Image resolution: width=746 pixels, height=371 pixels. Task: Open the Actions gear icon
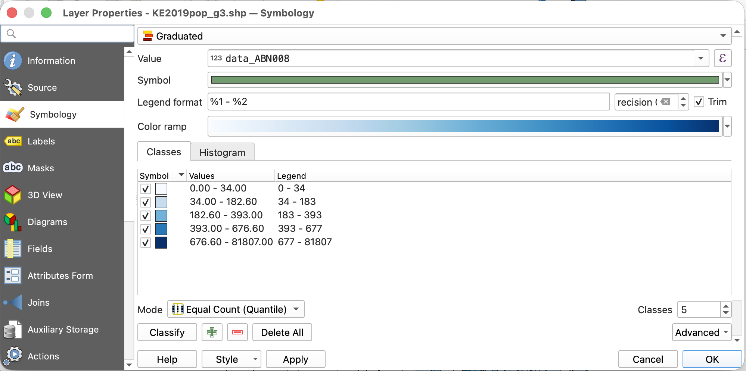coord(13,356)
